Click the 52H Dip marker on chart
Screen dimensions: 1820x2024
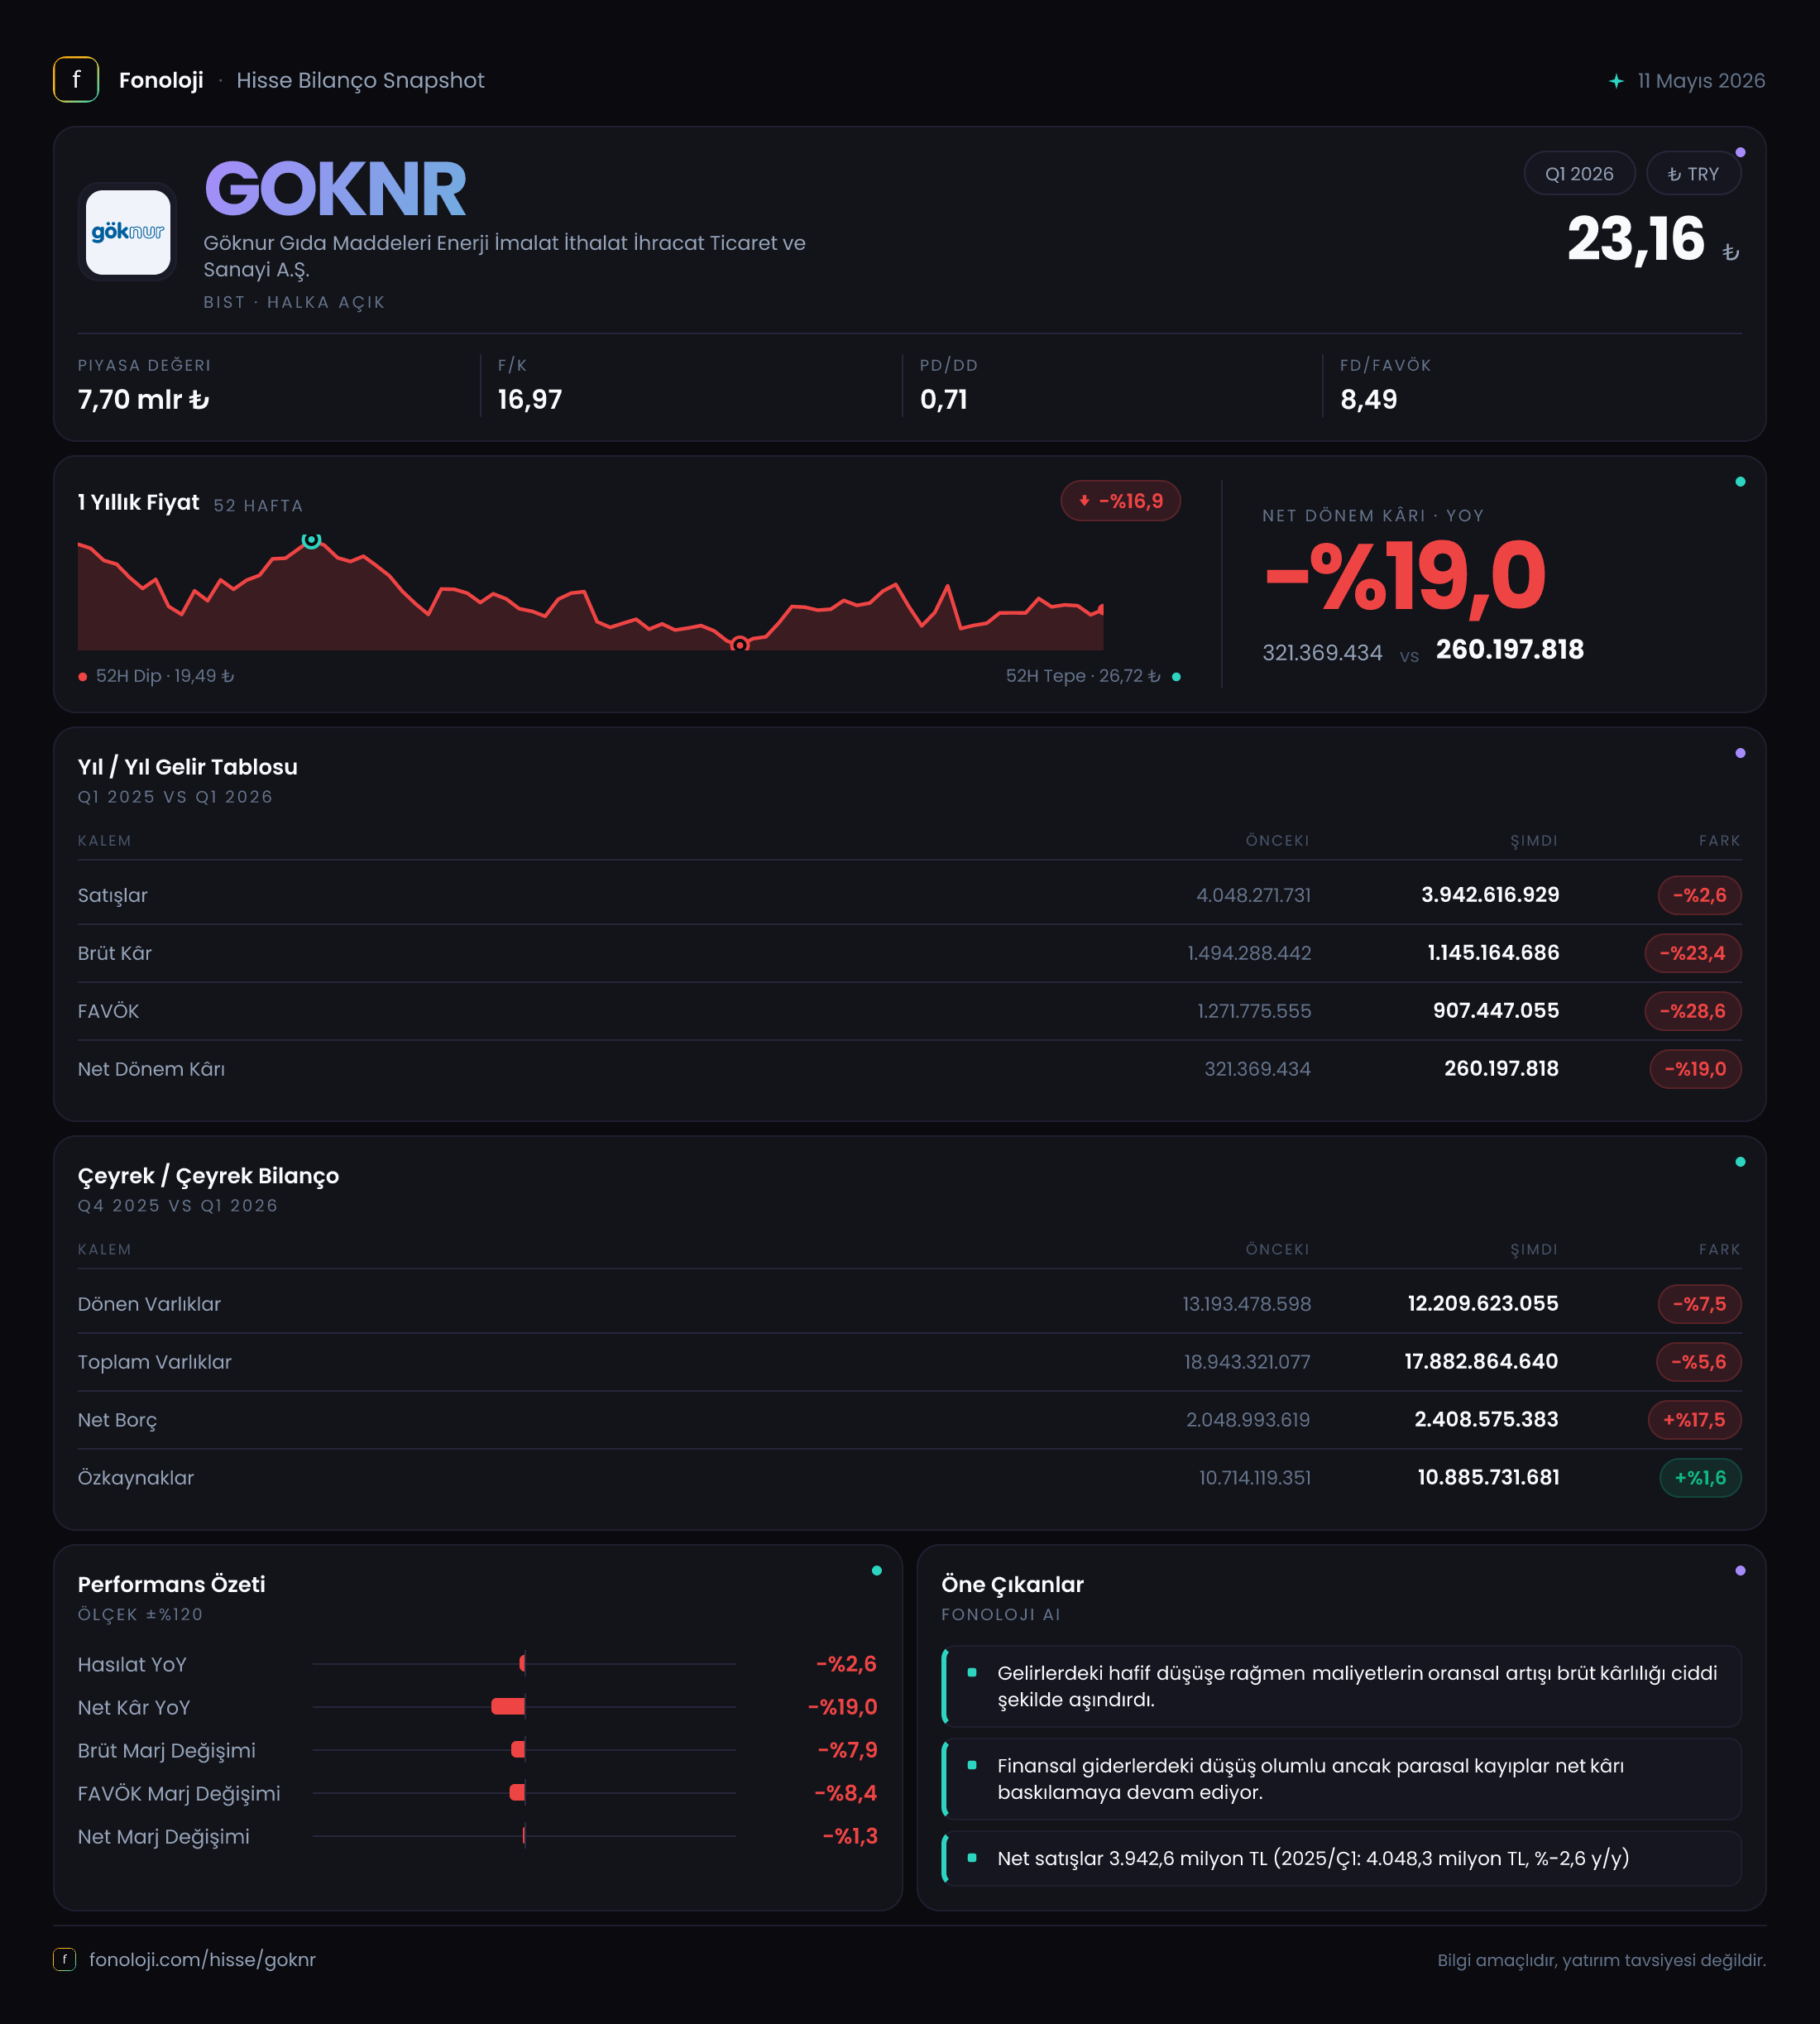(739, 645)
